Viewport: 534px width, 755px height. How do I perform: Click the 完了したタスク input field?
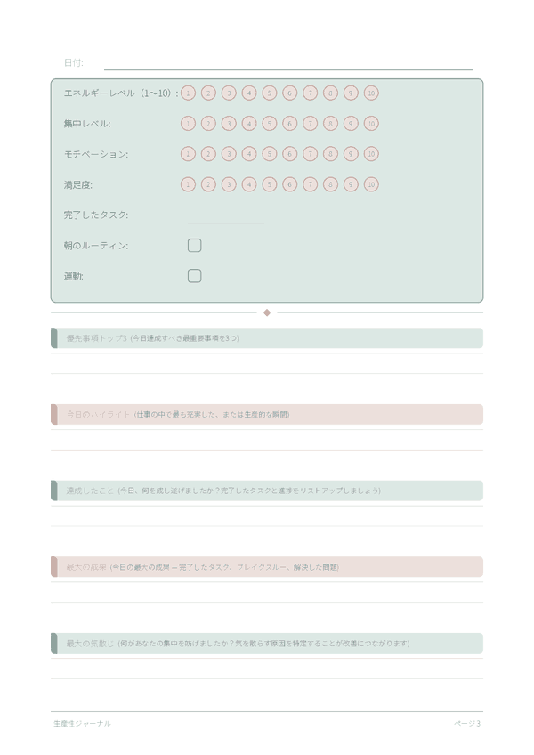[x=226, y=215]
